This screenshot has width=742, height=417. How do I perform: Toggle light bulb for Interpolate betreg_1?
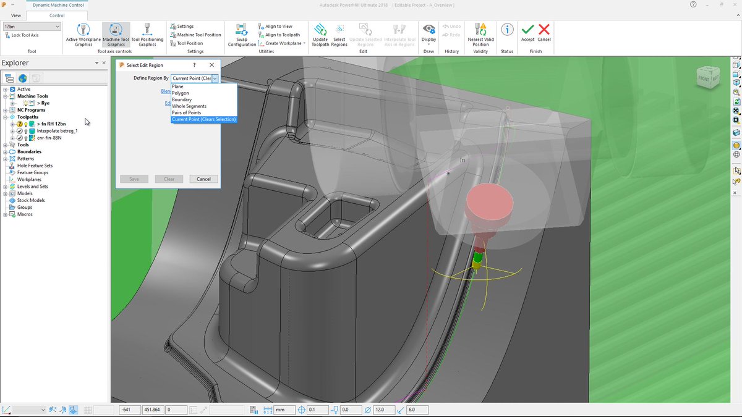[27, 131]
